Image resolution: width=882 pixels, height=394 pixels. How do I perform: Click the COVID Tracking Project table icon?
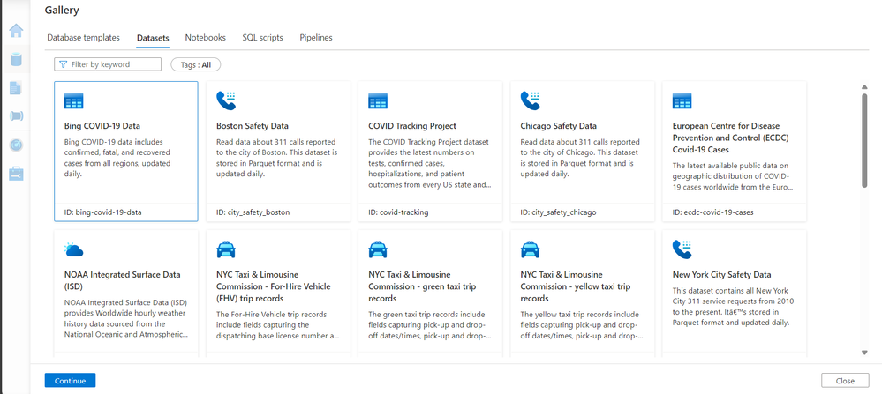click(378, 101)
